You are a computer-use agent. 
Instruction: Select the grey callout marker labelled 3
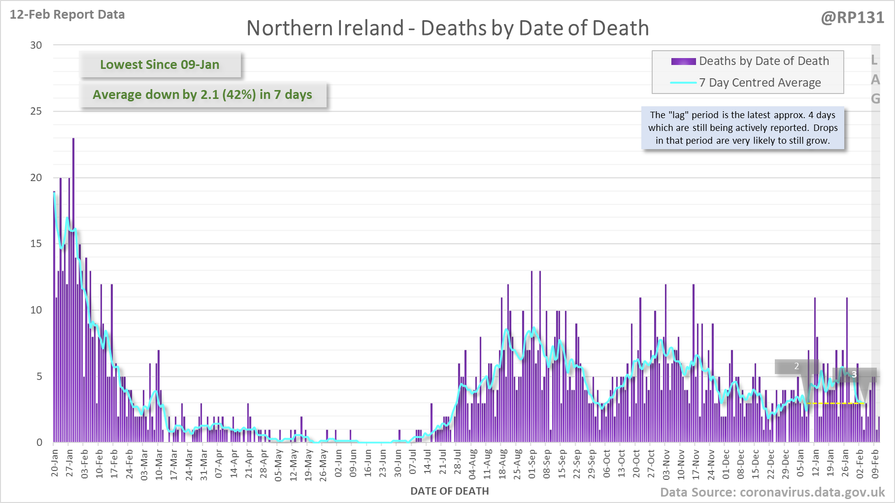point(854,375)
